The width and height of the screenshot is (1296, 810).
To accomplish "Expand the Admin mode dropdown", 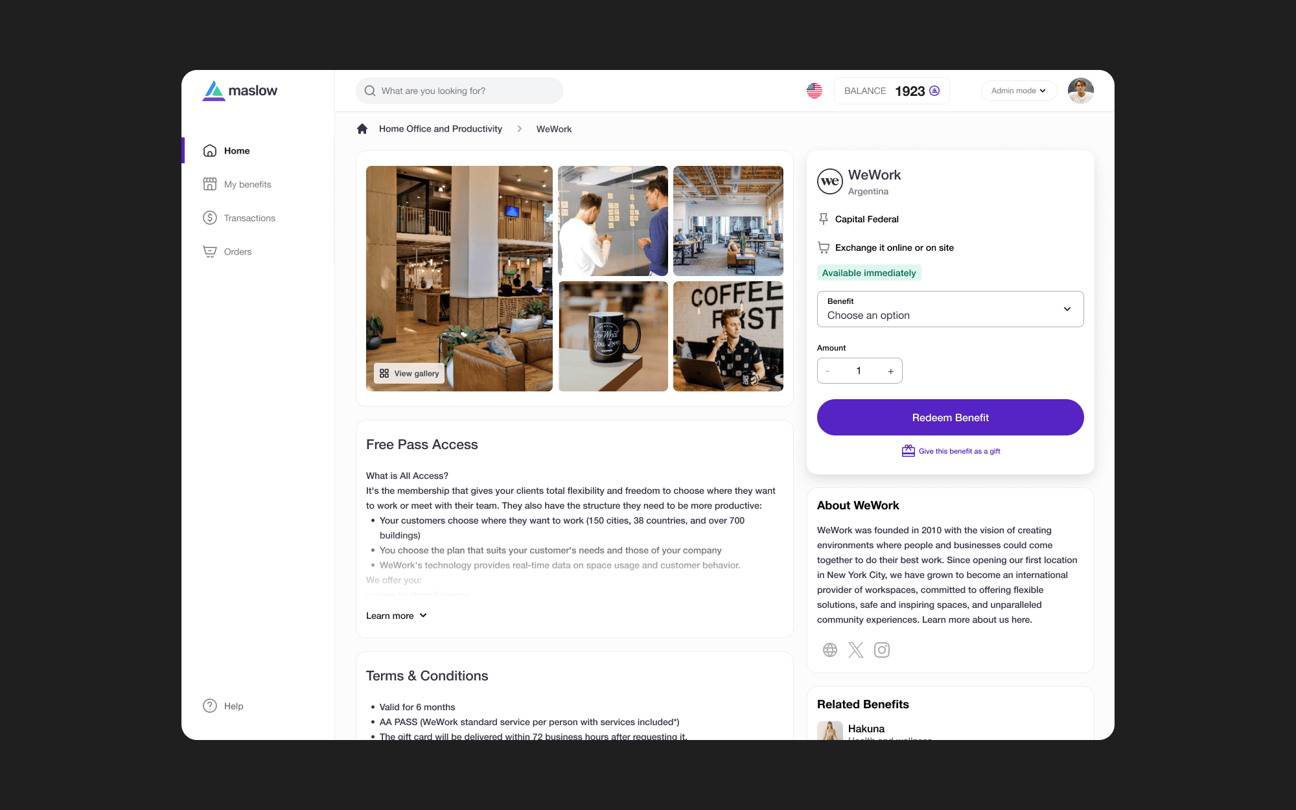I will pyautogui.click(x=1019, y=91).
